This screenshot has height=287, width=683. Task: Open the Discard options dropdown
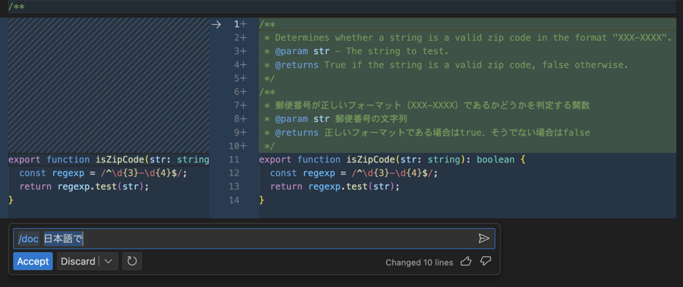tap(108, 261)
